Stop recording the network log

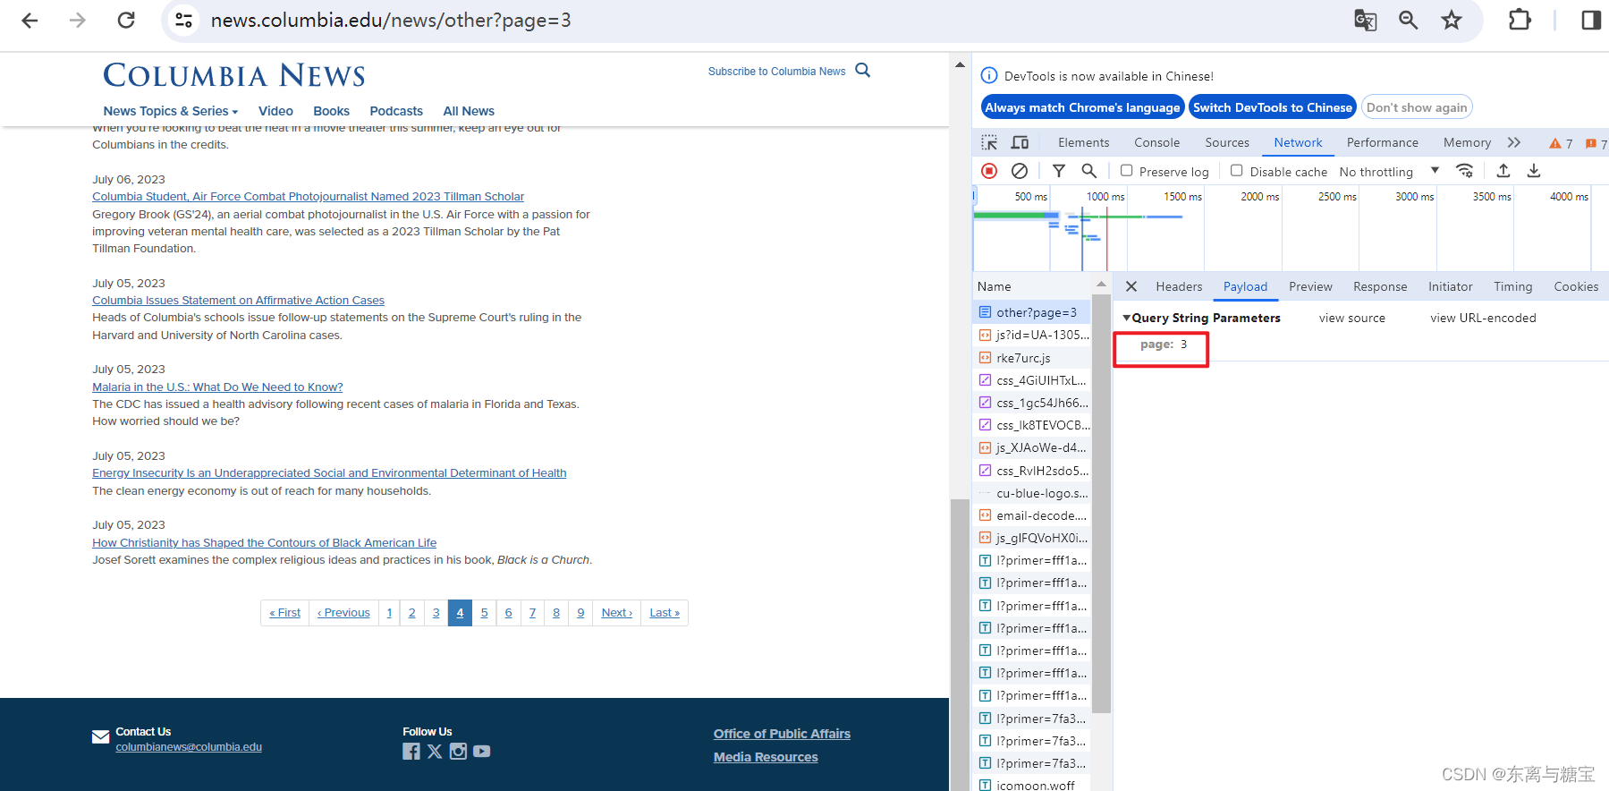[989, 171]
